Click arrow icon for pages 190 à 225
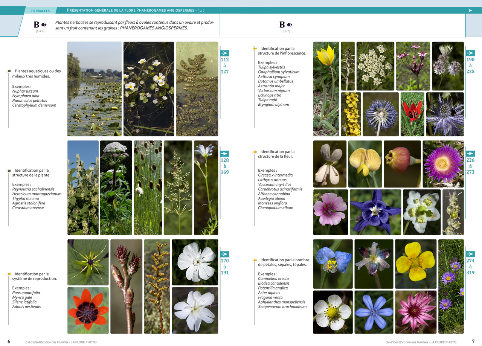This screenshot has width=482, height=346. [470, 53]
